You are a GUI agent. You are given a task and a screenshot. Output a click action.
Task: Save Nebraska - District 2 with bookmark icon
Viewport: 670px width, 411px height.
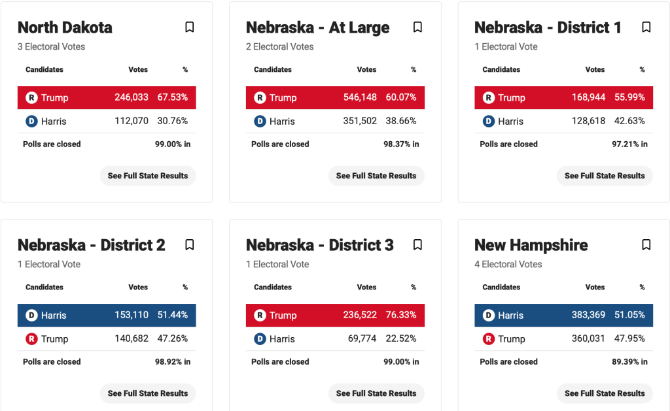click(190, 245)
